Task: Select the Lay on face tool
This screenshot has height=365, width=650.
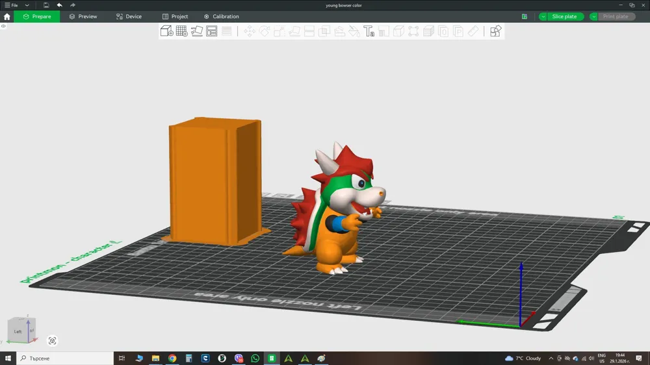Action: 294,31
